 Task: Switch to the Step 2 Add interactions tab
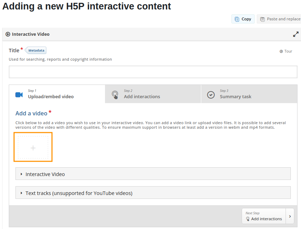click(153, 94)
